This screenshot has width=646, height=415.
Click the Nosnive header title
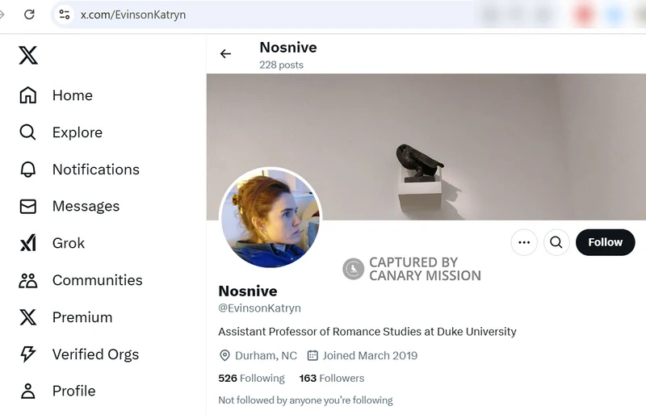point(288,48)
